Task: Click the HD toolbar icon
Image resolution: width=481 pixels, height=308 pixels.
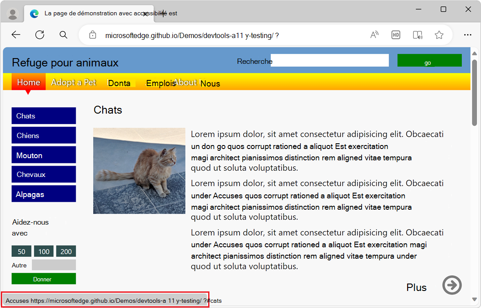Action: click(x=396, y=35)
